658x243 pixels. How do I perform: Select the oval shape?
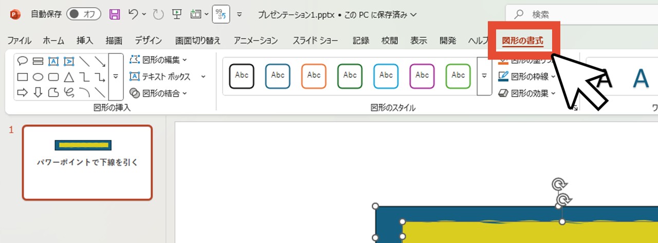[38, 77]
